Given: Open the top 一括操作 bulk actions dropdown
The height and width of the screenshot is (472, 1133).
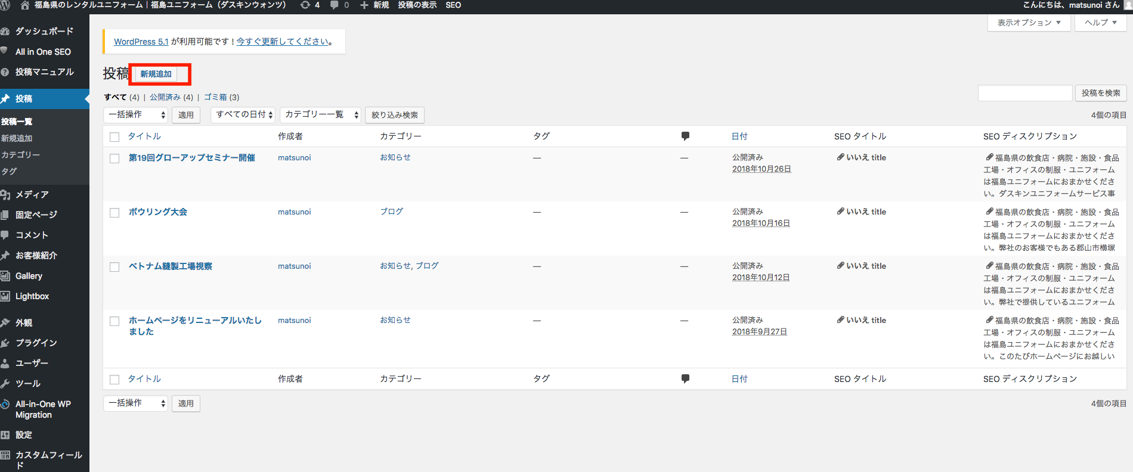Looking at the screenshot, I should (137, 114).
